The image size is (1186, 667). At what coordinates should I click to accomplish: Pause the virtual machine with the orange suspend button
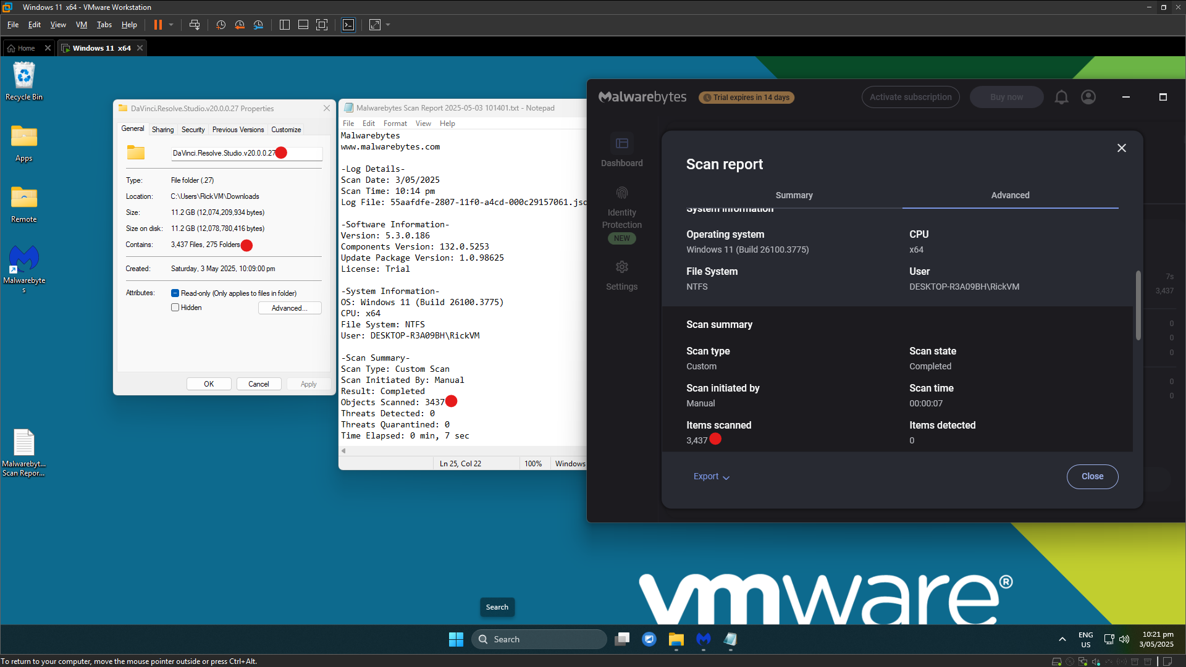point(158,25)
